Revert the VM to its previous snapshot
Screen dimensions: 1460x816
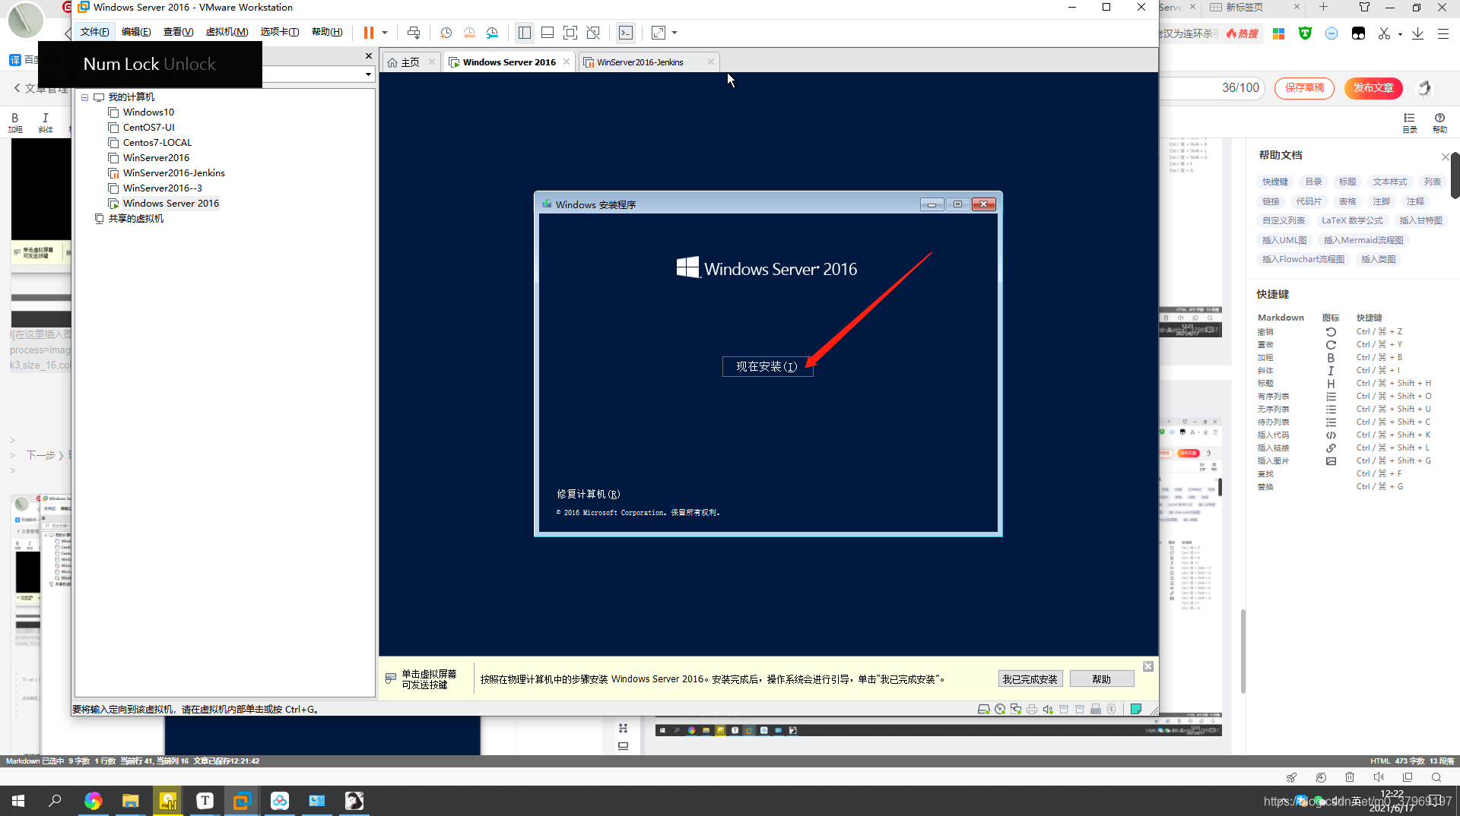[x=469, y=33]
